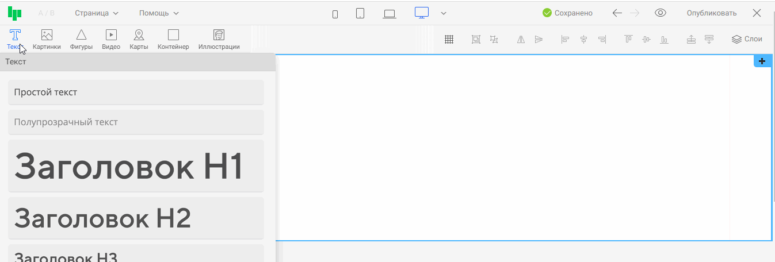Toggle preview with the eye icon
The width and height of the screenshot is (775, 262).
(x=661, y=13)
